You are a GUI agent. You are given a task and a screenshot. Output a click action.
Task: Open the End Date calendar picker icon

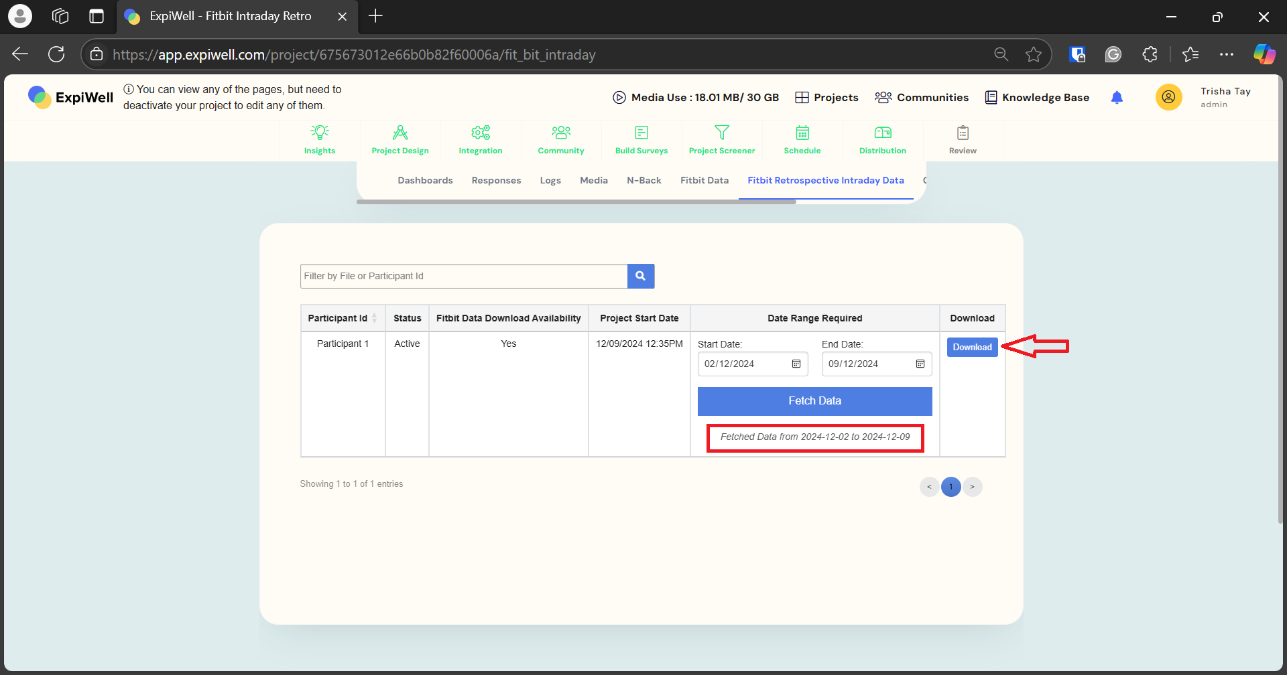coord(920,364)
